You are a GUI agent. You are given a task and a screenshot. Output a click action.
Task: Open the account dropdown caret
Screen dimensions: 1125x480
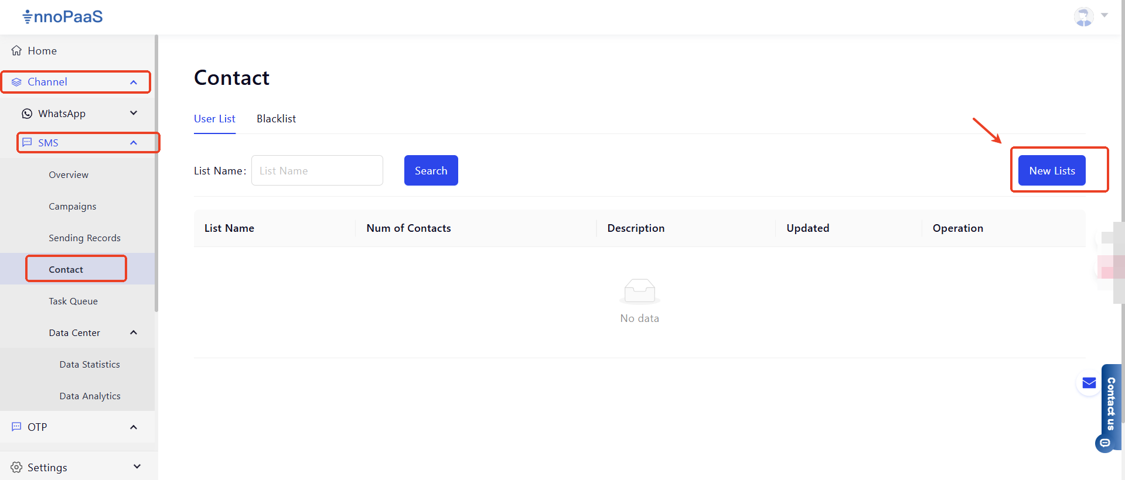1104,15
